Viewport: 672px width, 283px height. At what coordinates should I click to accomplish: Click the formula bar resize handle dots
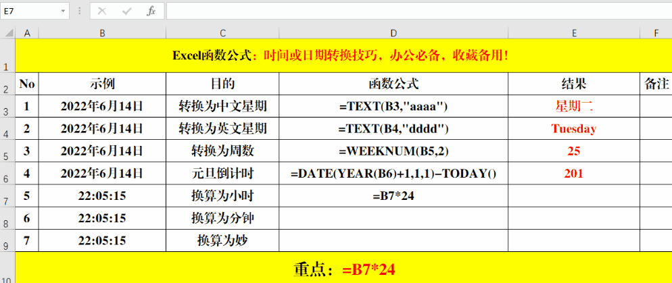[79, 11]
